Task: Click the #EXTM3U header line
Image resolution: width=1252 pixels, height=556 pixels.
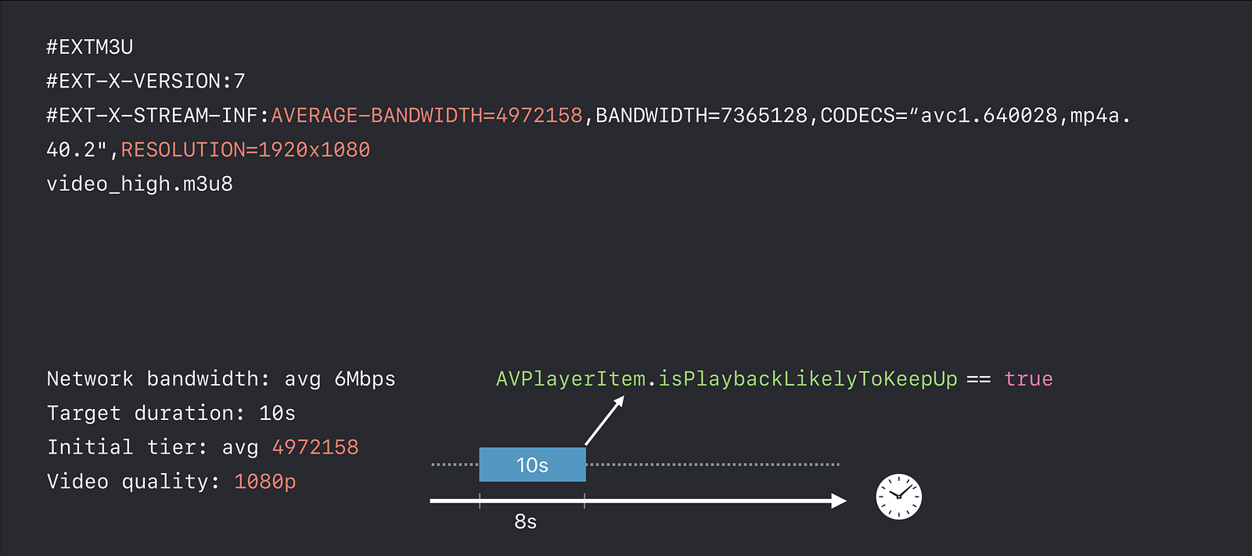Action: (89, 47)
